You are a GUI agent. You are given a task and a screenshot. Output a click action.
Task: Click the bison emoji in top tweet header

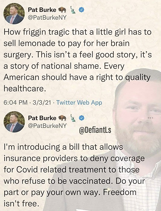(x=62, y=10)
